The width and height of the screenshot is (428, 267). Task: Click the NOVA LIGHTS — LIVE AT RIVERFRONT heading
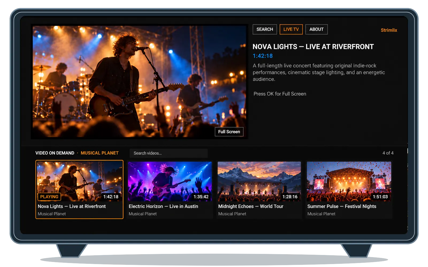313,47
